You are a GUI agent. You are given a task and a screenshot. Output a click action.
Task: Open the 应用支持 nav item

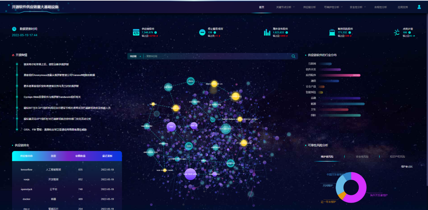pos(403,7)
